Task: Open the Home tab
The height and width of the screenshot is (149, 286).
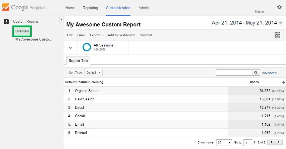Action: click(70, 8)
